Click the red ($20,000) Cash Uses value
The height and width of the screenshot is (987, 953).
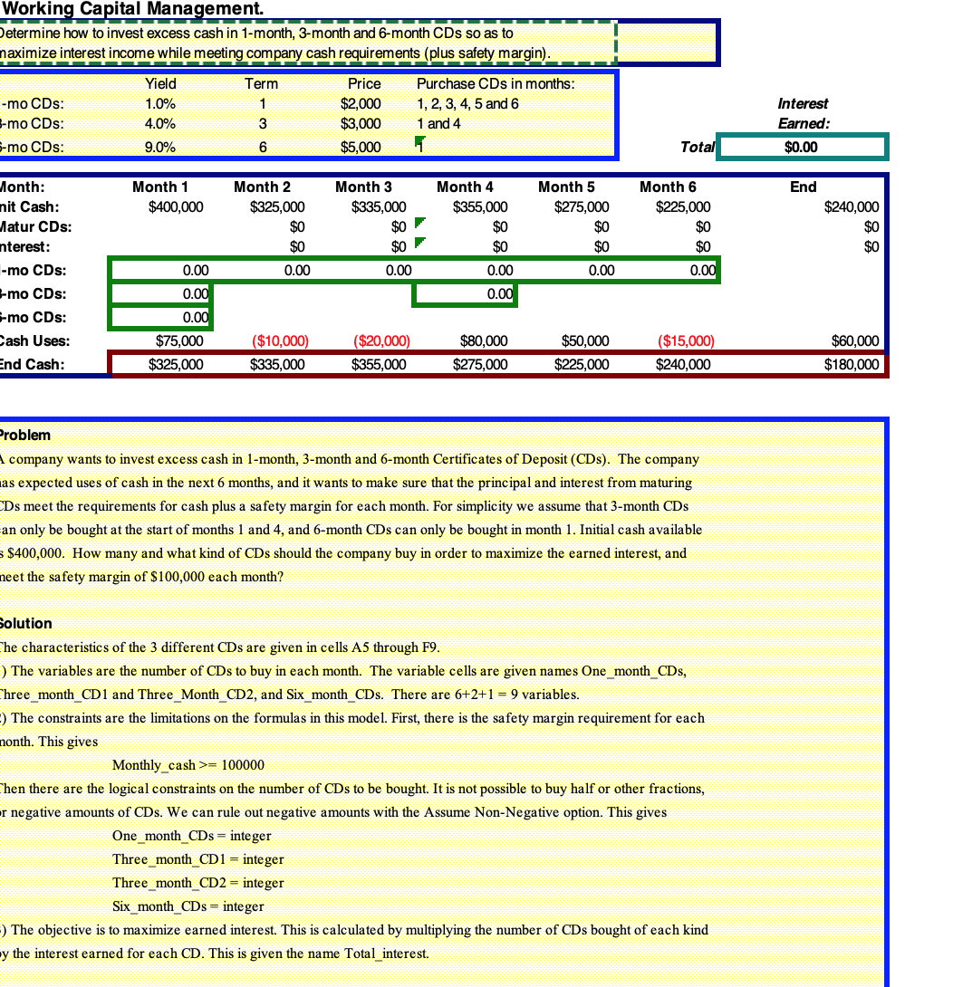pos(381,340)
